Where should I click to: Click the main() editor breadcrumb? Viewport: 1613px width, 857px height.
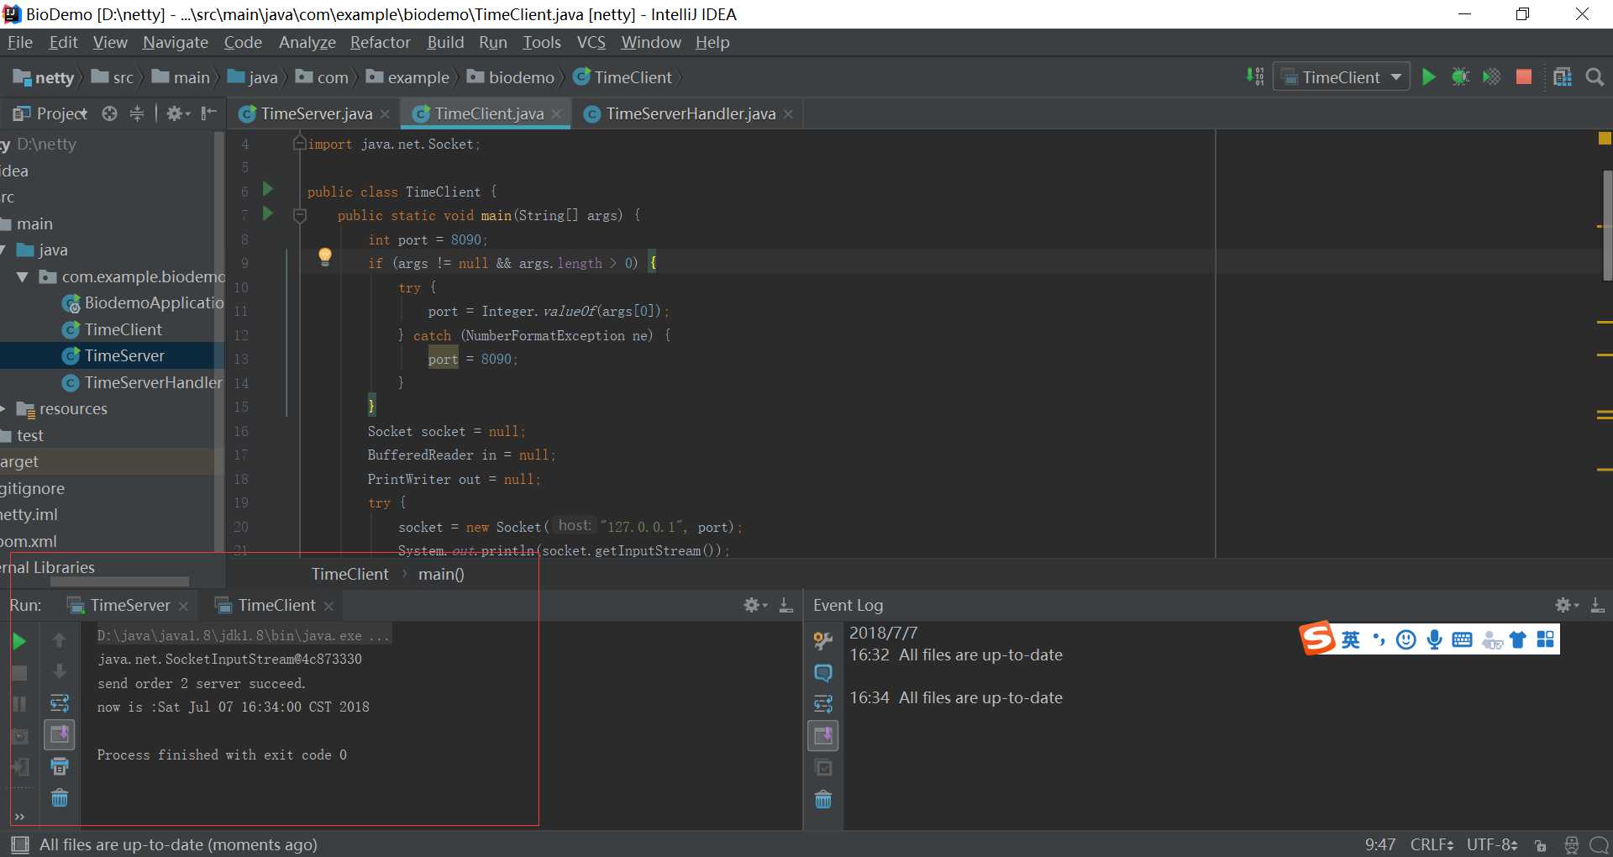pyautogui.click(x=441, y=574)
